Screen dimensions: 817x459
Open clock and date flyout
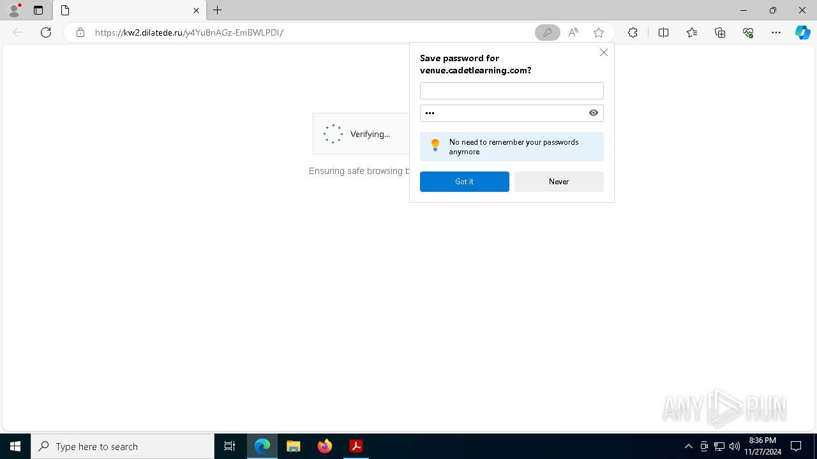pos(763,446)
